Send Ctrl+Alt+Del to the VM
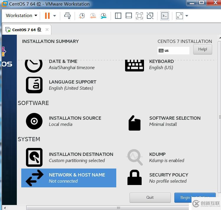Image resolution: width=221 pixels, height=210 pixels. point(68,16)
